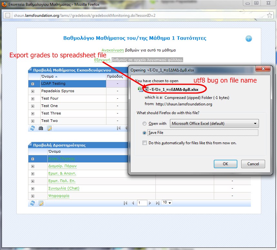Click the page number field in activity pager
The image size is (277, 250).
142,203
